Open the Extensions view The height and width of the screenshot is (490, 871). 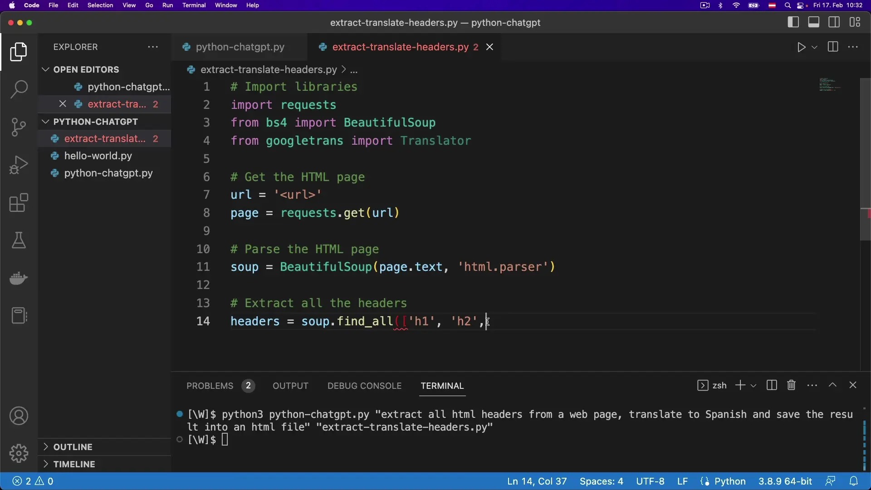click(19, 203)
